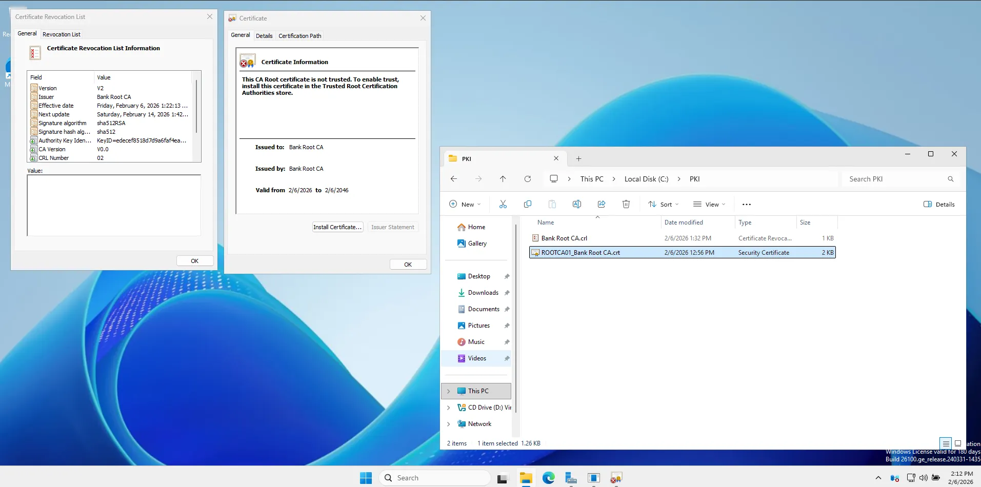Click the Server Manager taskbar icon
The width and height of the screenshot is (981, 487).
571,478
